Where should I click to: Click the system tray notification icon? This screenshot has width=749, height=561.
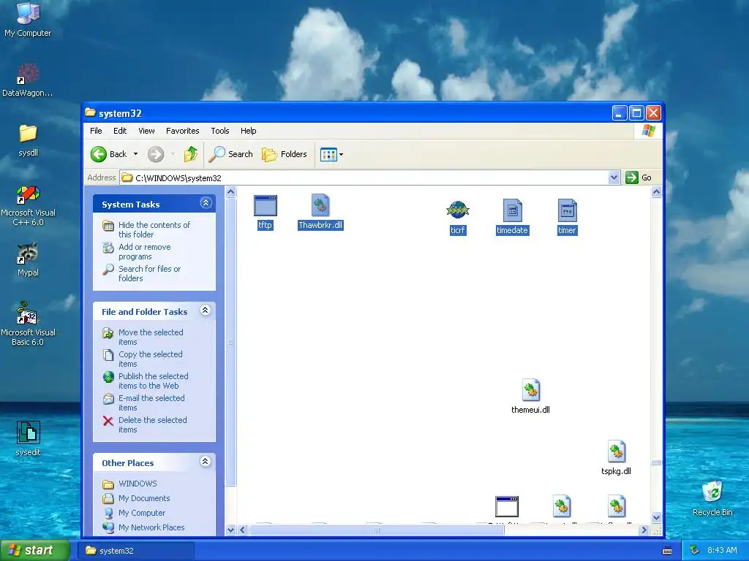(695, 550)
